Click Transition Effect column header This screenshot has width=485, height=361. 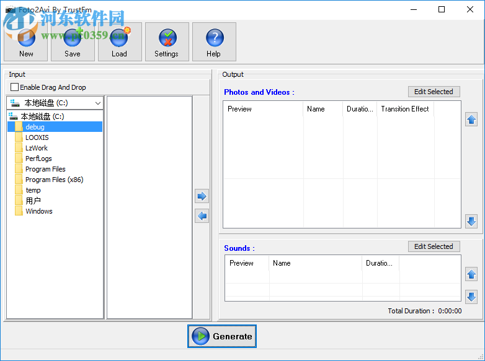tap(405, 109)
